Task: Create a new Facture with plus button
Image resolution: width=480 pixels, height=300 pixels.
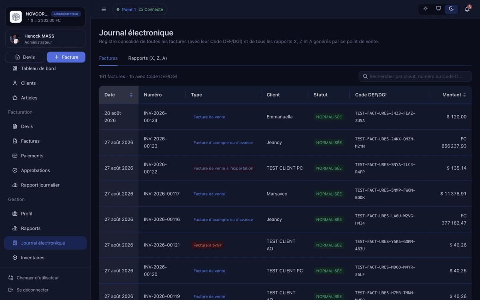Action: tap(66, 57)
